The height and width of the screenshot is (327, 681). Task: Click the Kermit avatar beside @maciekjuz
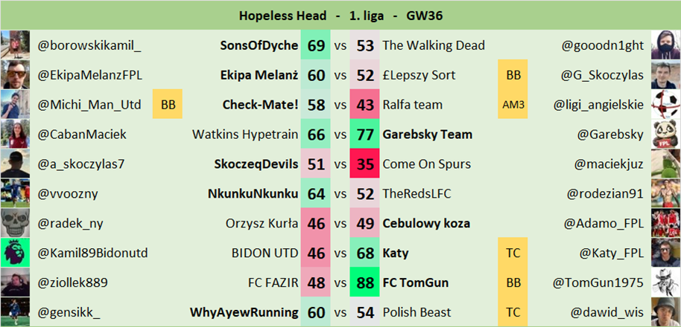coord(666,163)
